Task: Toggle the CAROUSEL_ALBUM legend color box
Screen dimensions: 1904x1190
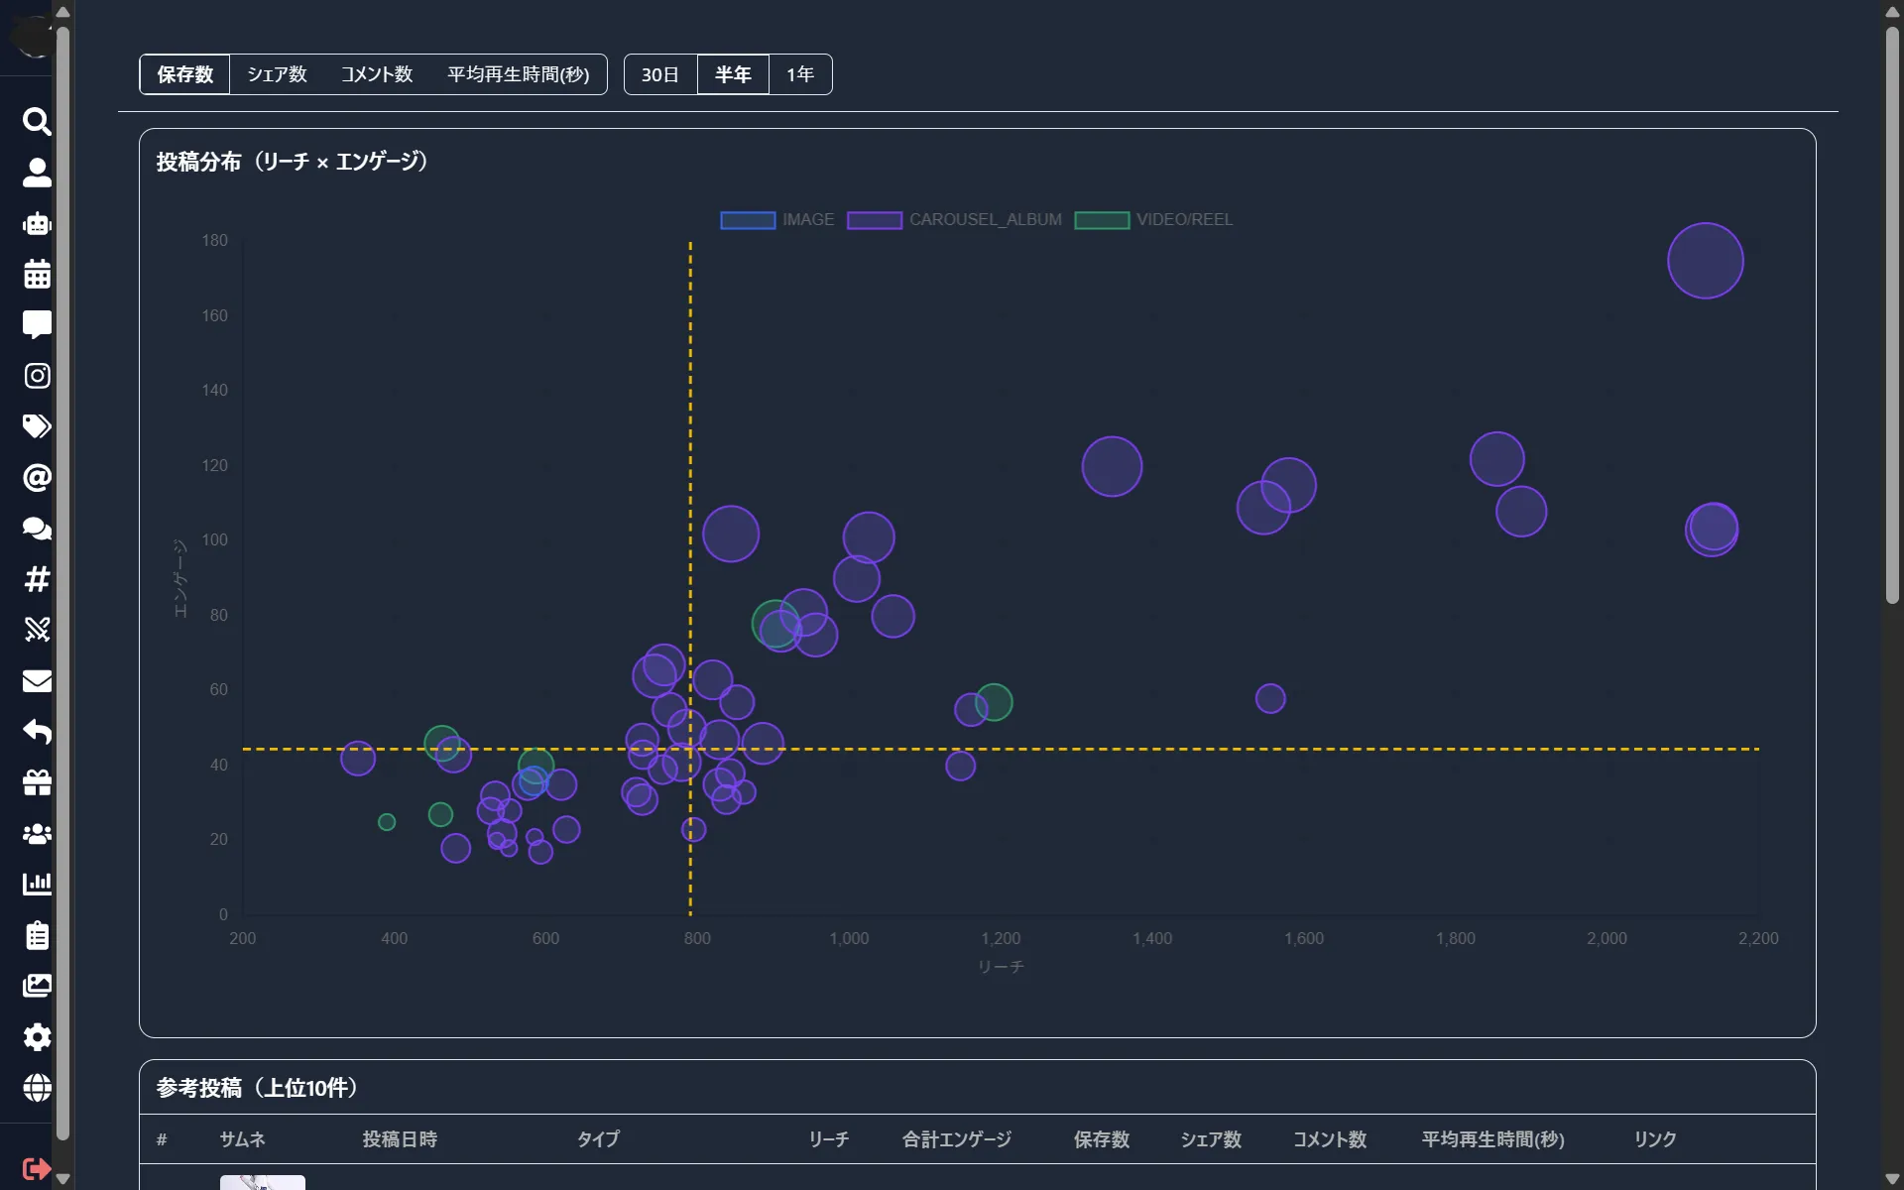Action: (x=875, y=220)
